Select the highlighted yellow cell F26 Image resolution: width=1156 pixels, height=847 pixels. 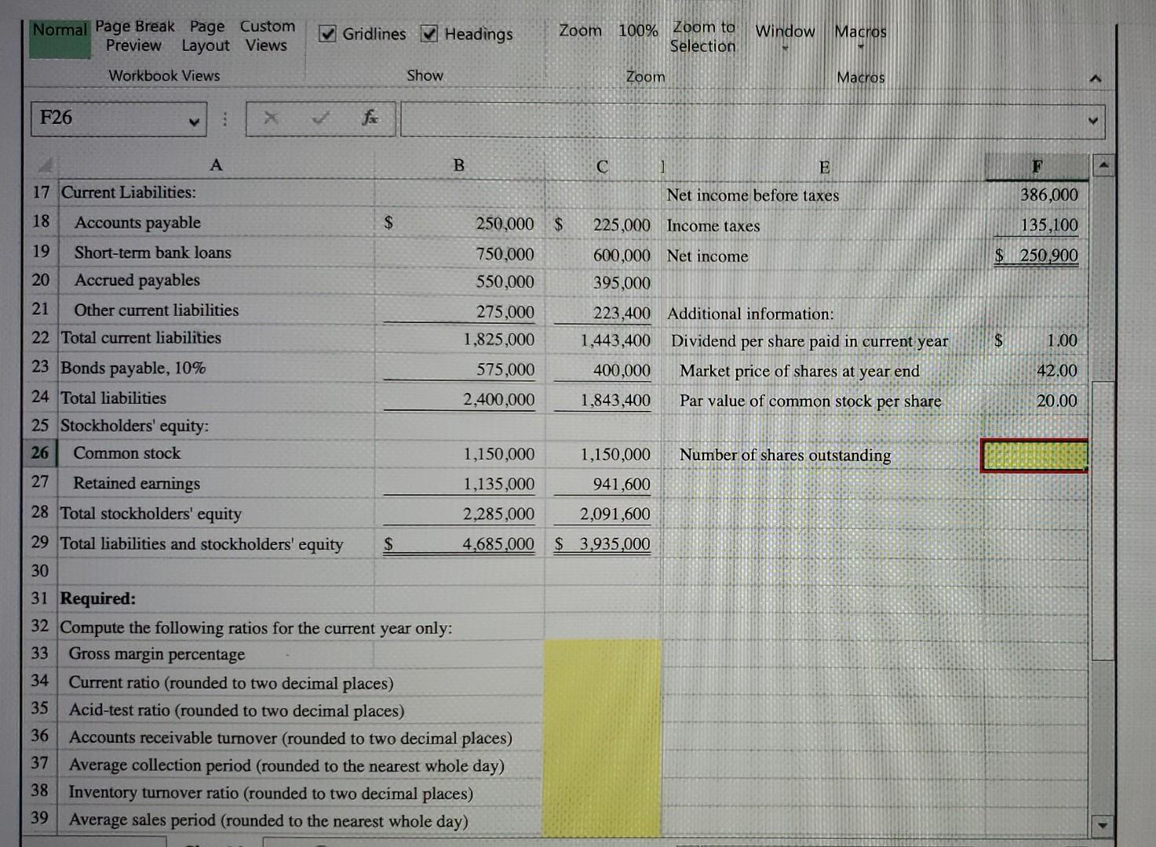click(1033, 455)
